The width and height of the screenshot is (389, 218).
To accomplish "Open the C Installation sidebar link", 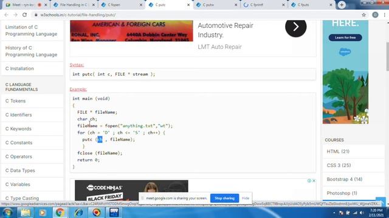I will (x=19, y=68).
